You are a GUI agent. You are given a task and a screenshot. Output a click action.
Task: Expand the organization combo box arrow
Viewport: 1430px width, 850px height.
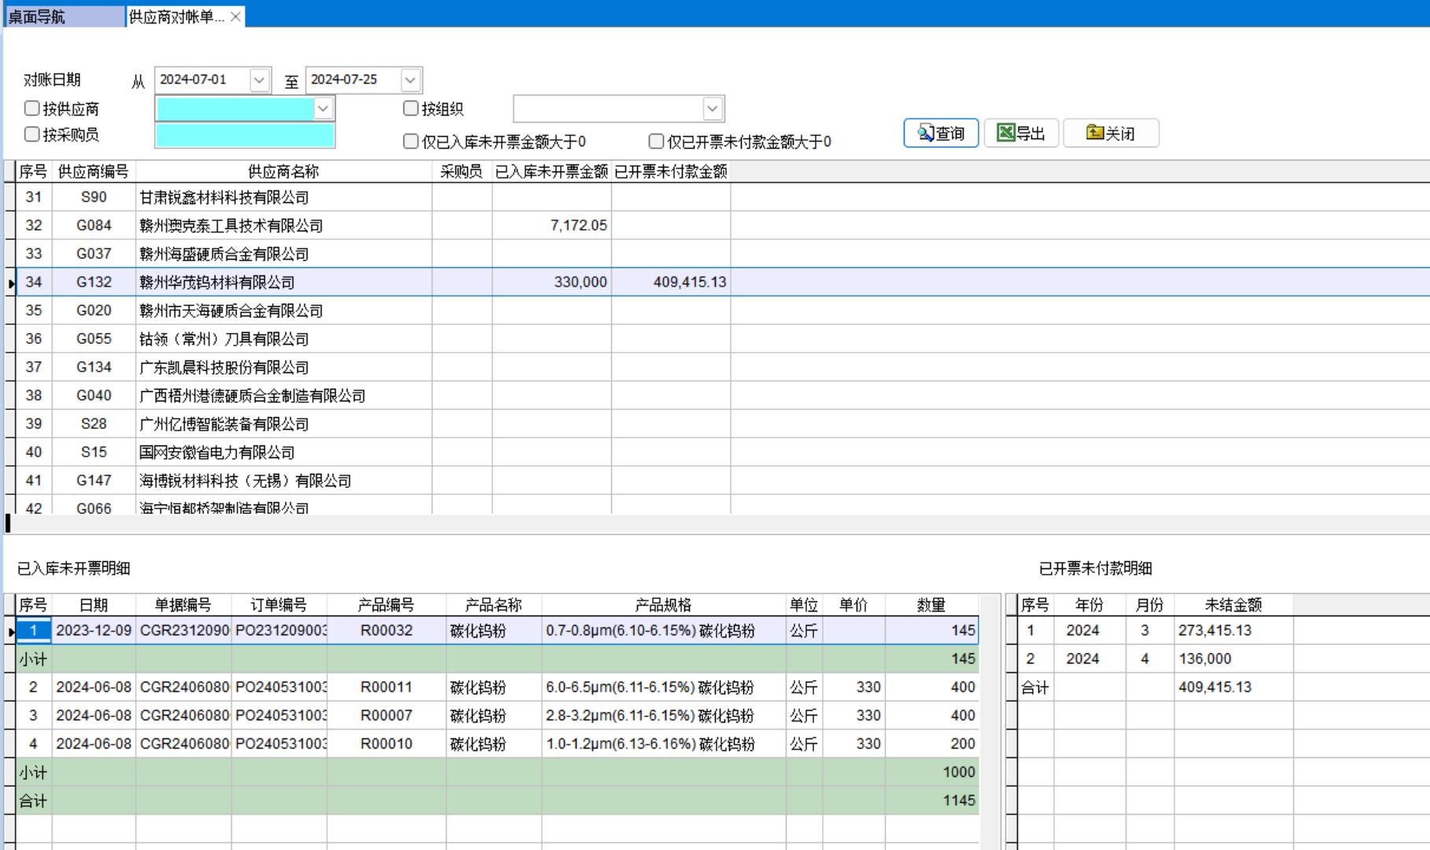[712, 109]
